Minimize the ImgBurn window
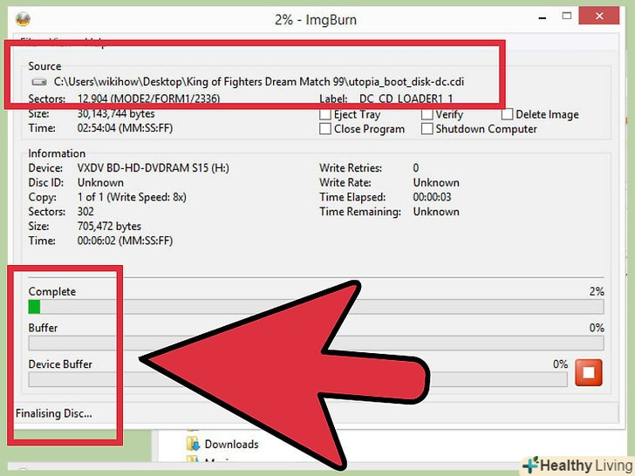This screenshot has width=635, height=476. point(543,17)
